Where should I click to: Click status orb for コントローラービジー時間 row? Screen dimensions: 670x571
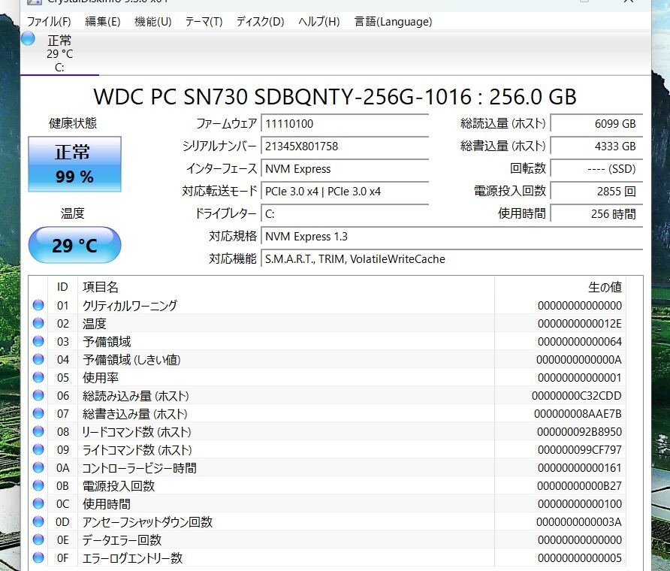click(38, 467)
